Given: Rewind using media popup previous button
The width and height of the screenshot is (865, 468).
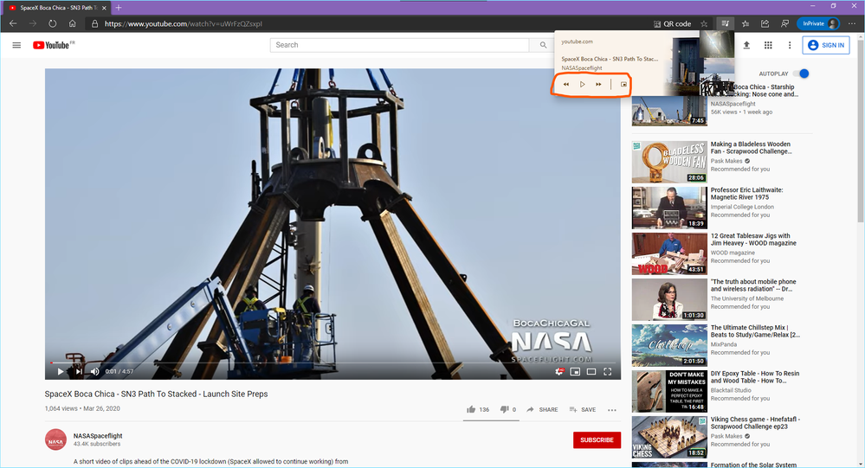Looking at the screenshot, I should click(566, 84).
